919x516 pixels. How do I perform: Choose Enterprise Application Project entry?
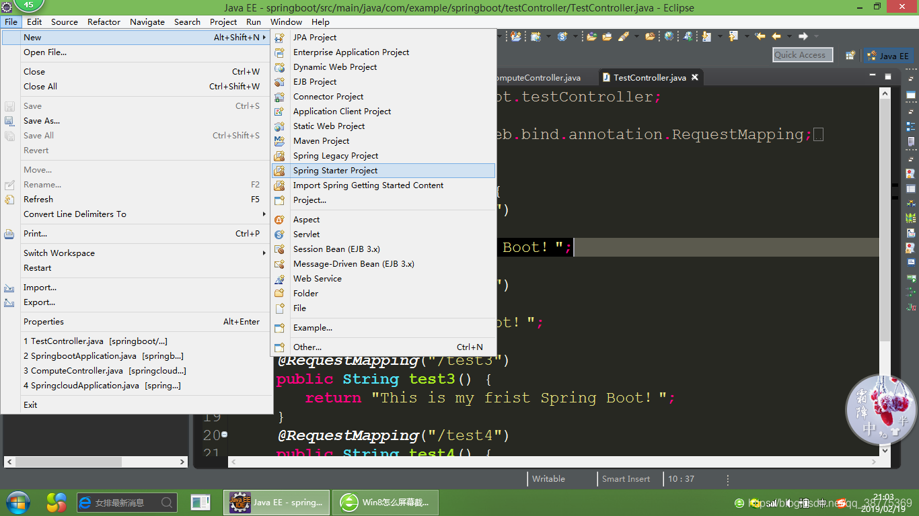tap(383, 52)
